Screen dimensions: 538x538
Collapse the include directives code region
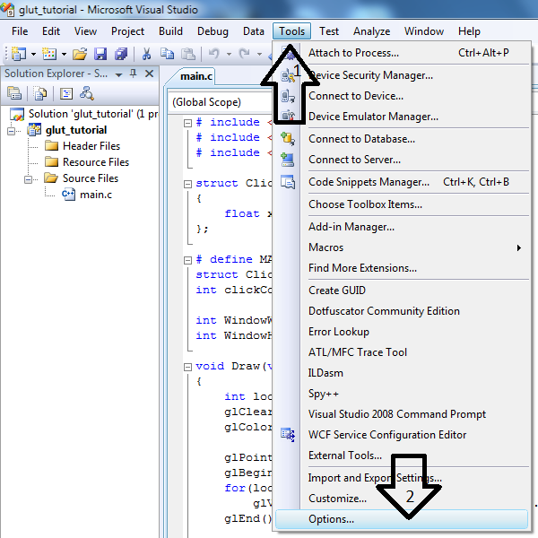(187, 123)
